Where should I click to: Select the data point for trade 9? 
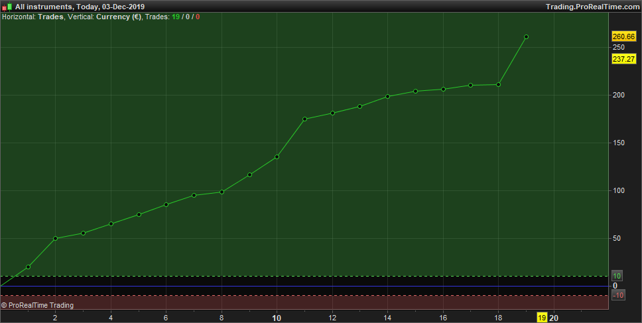(249, 175)
